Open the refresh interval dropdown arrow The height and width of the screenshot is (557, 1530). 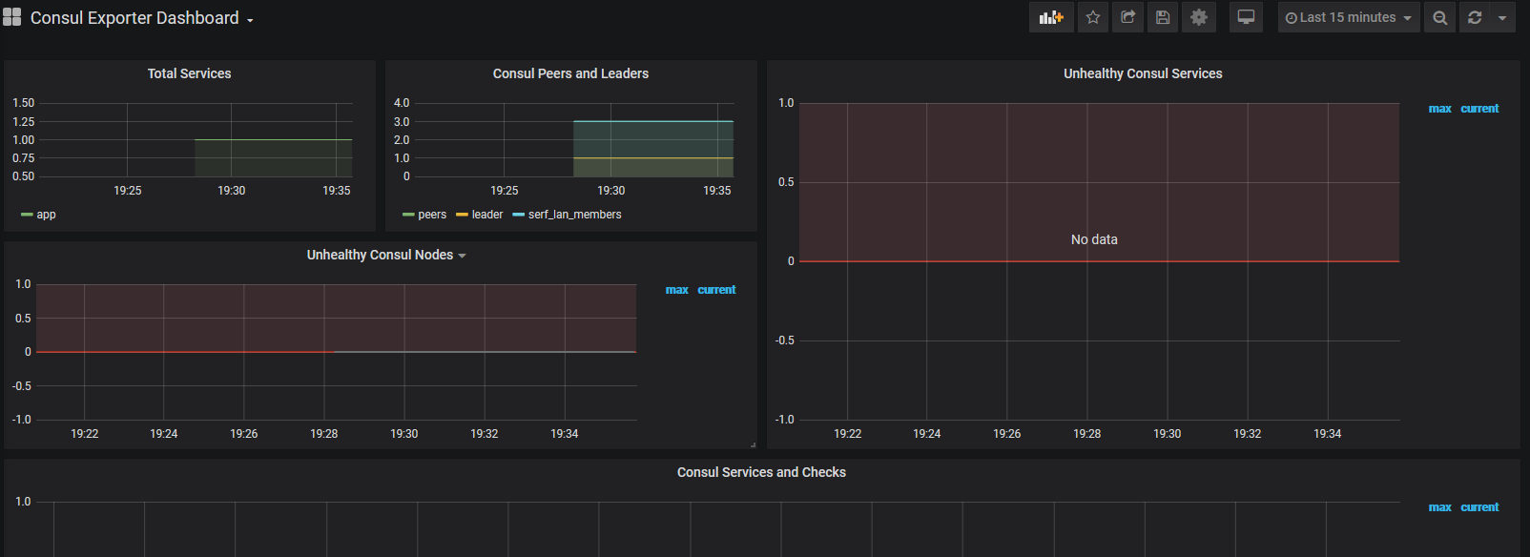[1502, 17]
